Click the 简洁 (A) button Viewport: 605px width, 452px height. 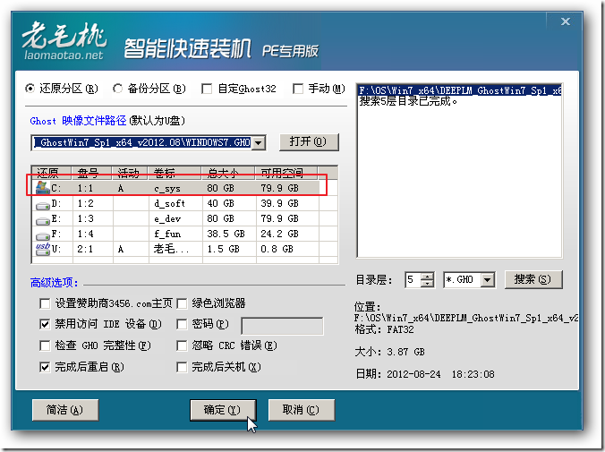[64, 410]
